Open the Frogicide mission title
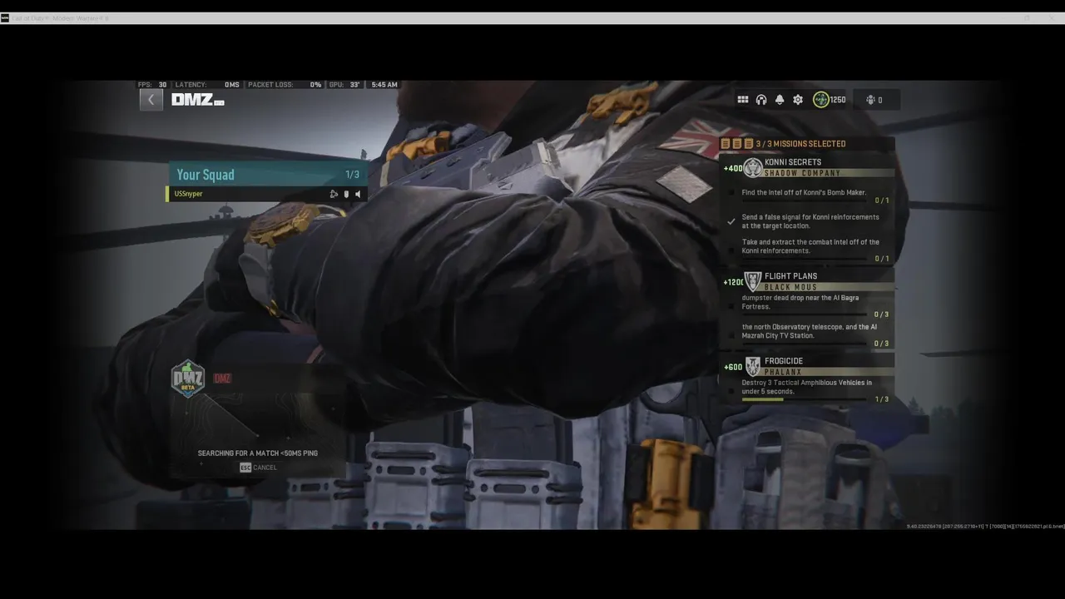Viewport: 1065px width, 599px height. click(784, 361)
